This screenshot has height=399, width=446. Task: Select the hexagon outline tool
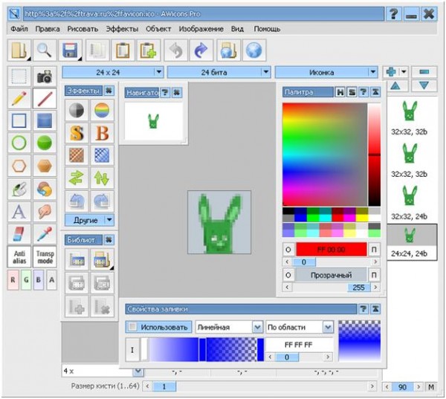(x=19, y=166)
